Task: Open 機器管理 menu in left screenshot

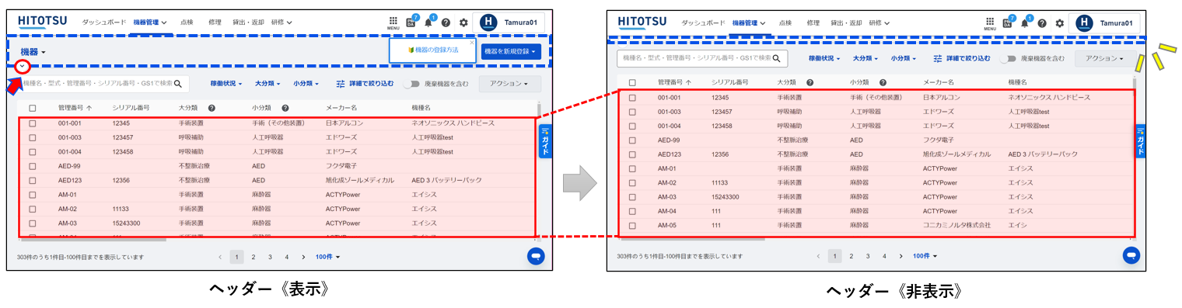Action: point(150,22)
